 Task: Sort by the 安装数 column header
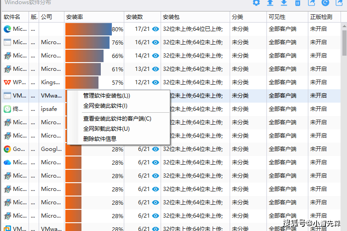pos(134,17)
